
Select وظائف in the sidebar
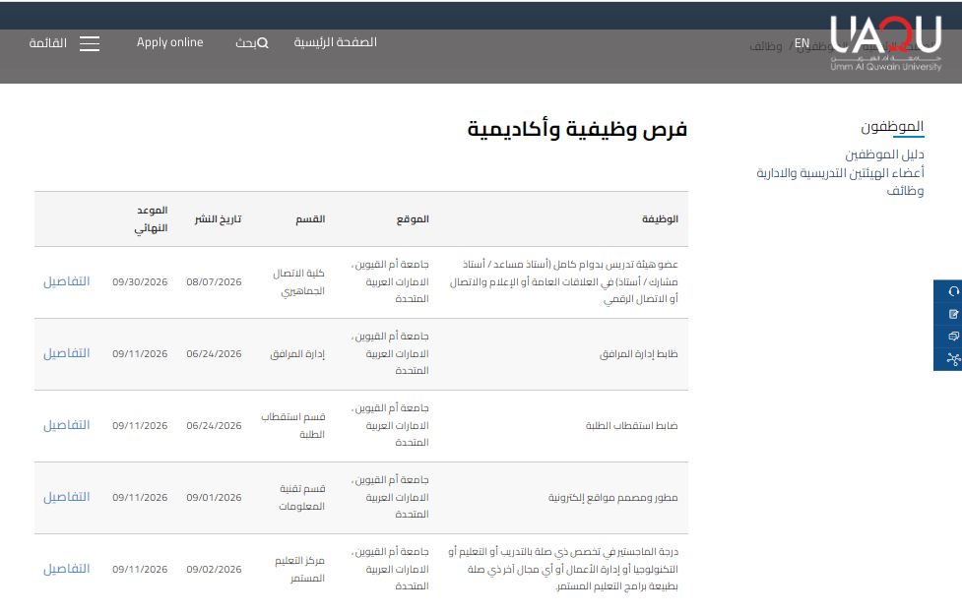click(x=905, y=191)
